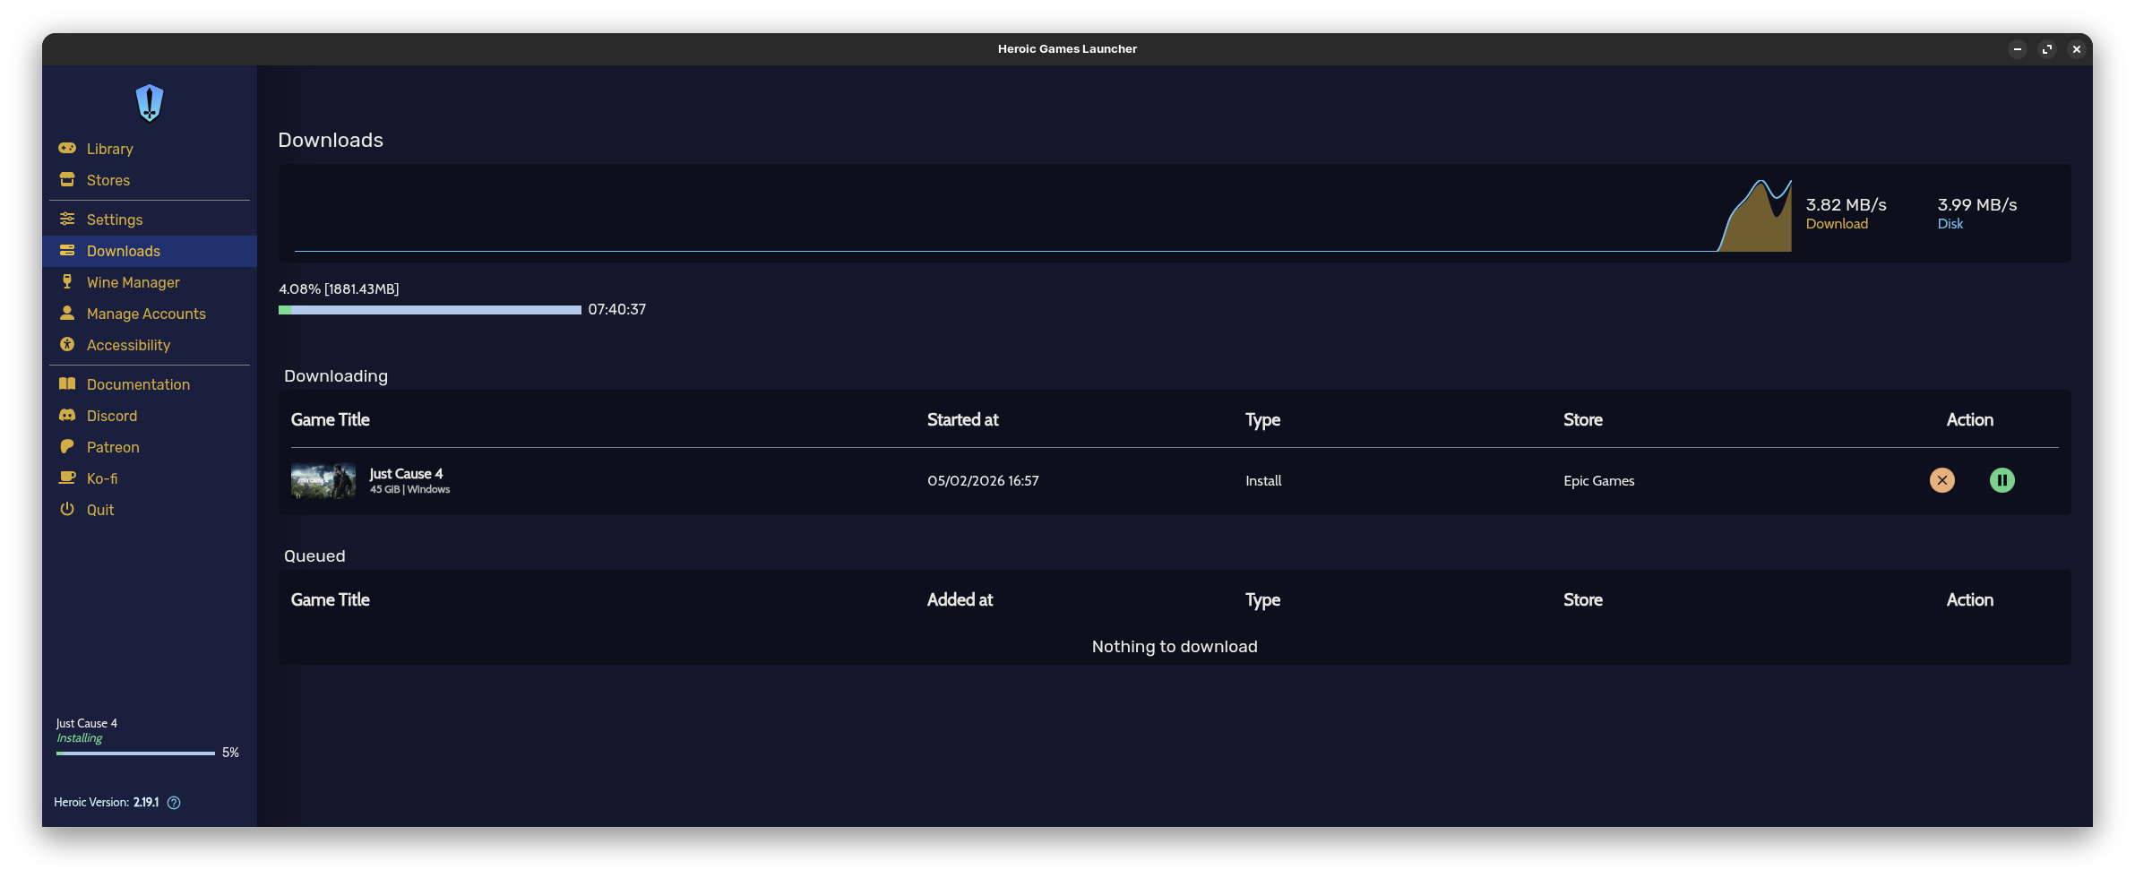Cancel the Just Cause 4 download
This screenshot has height=878, width=2135.
tap(1942, 480)
